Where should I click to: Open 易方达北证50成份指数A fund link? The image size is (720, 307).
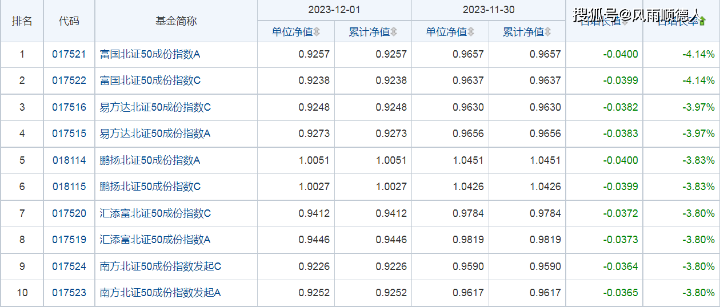coord(155,134)
